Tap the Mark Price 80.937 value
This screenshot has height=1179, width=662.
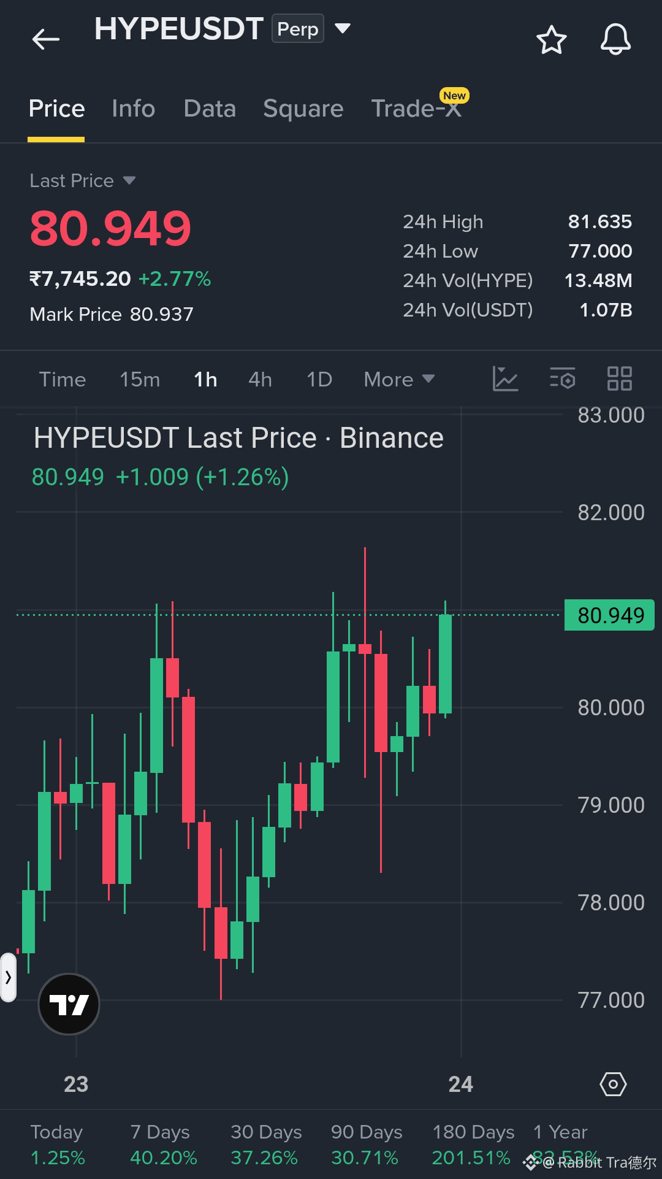tap(162, 314)
